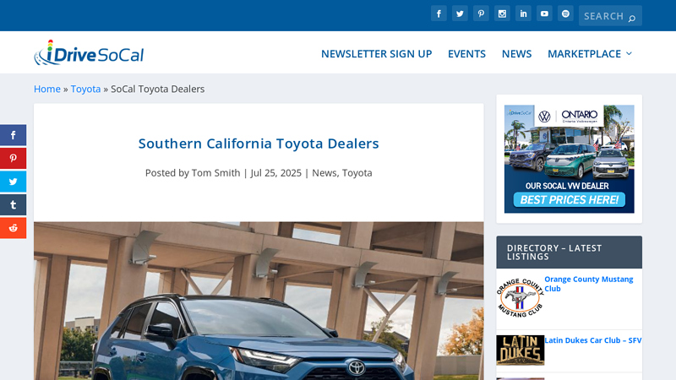Image resolution: width=676 pixels, height=380 pixels.
Task: Click the Home breadcrumb link
Action: point(47,89)
